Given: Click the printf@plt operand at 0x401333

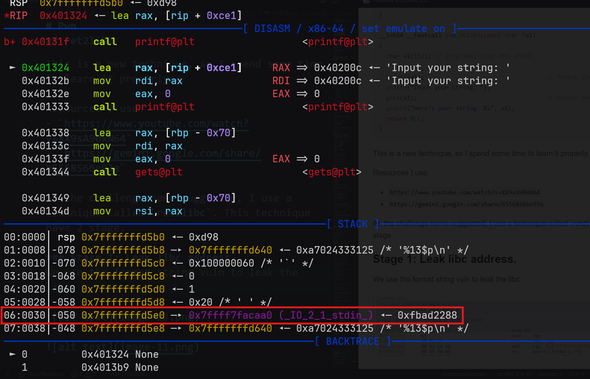Looking at the screenshot, I should tap(164, 107).
